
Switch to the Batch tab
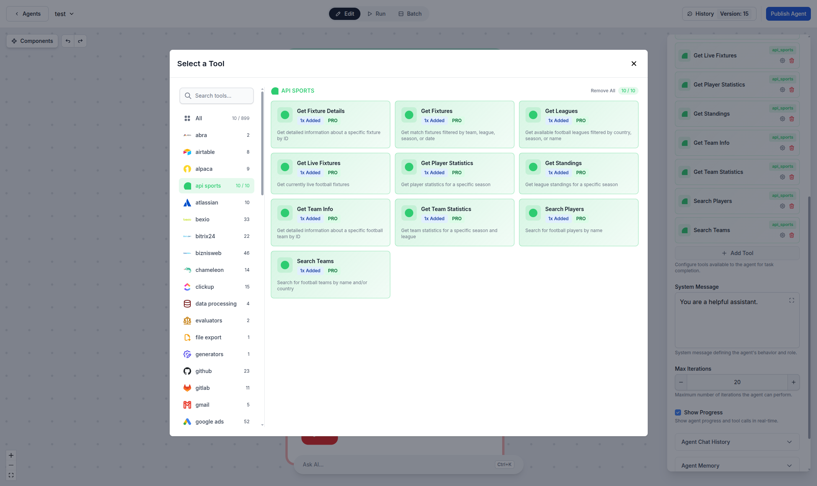click(x=409, y=13)
